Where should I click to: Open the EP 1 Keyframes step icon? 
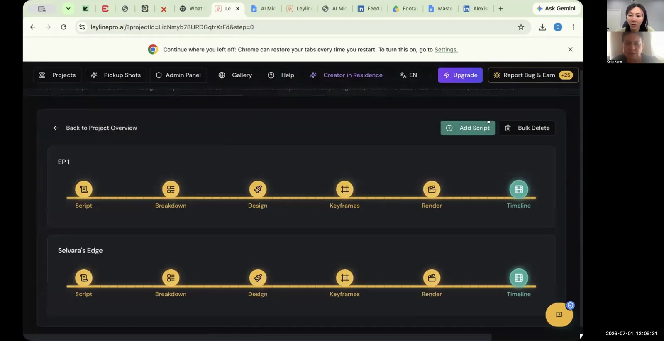click(344, 189)
